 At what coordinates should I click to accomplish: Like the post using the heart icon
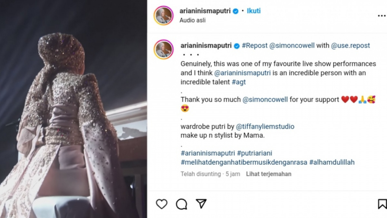[162, 204]
